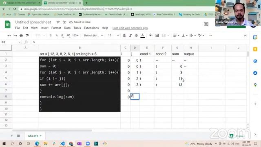Open Visual Studio Code from the taskbar
The height and width of the screenshot is (147, 261).
pos(62,143)
